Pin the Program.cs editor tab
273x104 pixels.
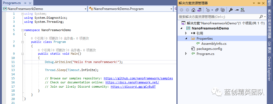point(25,3)
